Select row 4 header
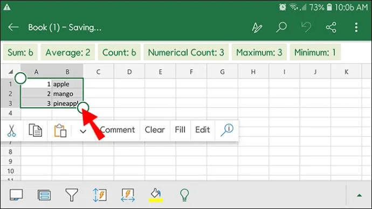Viewport: 372px width, 209px height. tap(10, 113)
